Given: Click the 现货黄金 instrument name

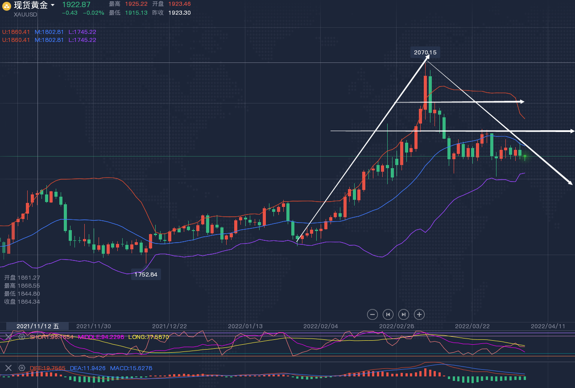Looking at the screenshot, I should coord(30,5).
